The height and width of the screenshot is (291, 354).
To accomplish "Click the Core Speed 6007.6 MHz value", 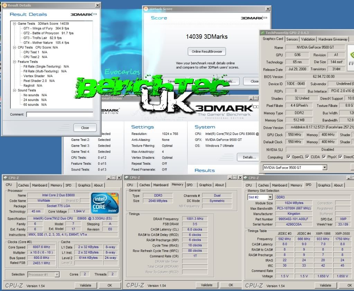I will click(x=41, y=247).
